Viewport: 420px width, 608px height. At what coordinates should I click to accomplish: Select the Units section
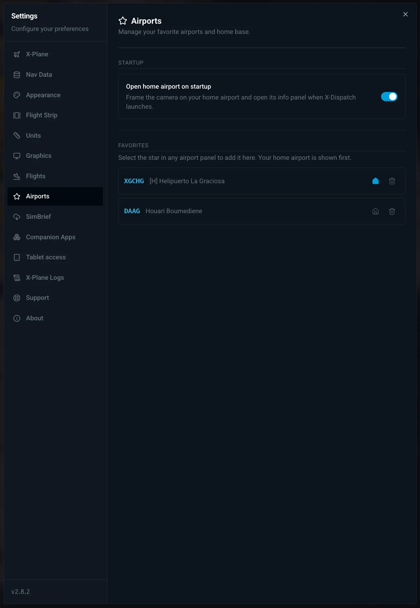coord(55,135)
